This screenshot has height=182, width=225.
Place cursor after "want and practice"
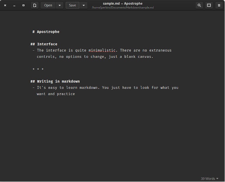(75, 94)
